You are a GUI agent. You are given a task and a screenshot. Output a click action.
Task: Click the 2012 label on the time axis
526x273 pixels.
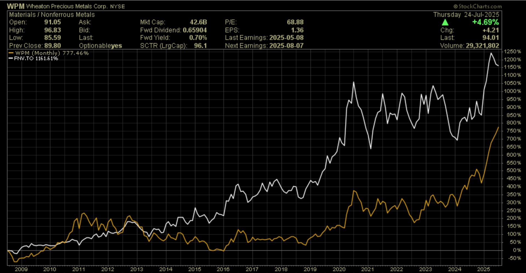click(x=108, y=269)
